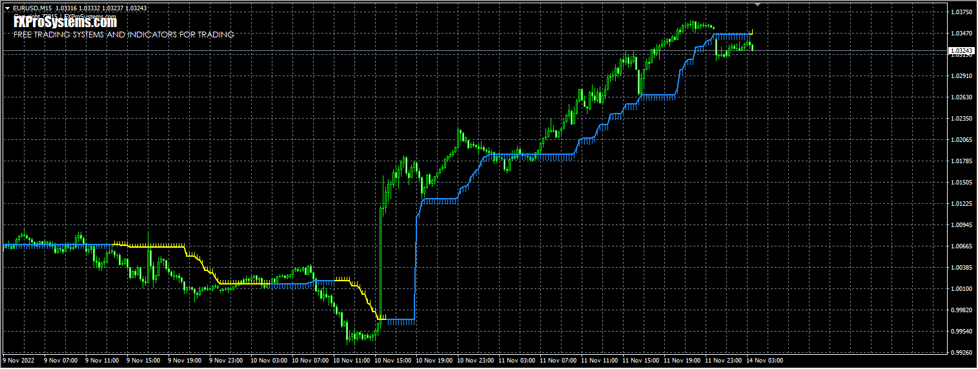
Task: Click price scale value 0.99260
Action: coord(962,353)
